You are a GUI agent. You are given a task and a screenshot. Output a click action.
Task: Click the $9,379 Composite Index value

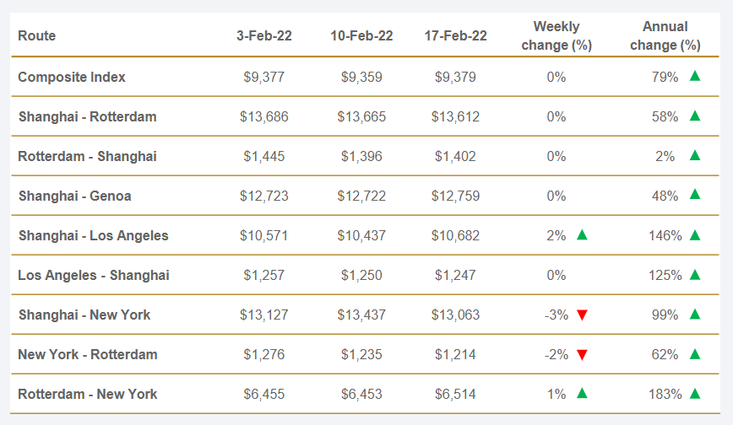coord(455,77)
